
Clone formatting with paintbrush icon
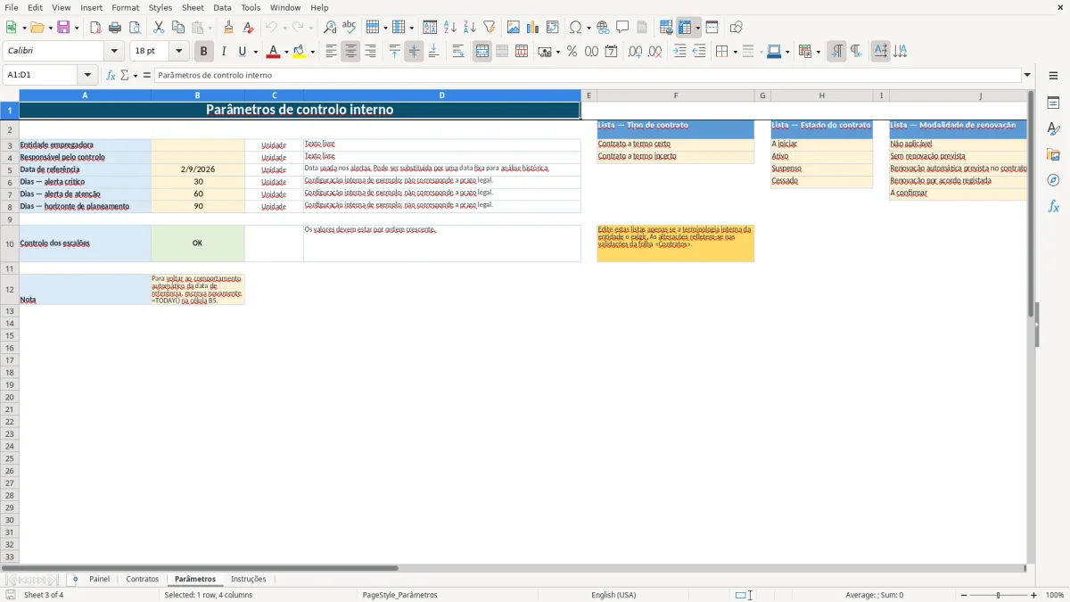pyautogui.click(x=229, y=28)
